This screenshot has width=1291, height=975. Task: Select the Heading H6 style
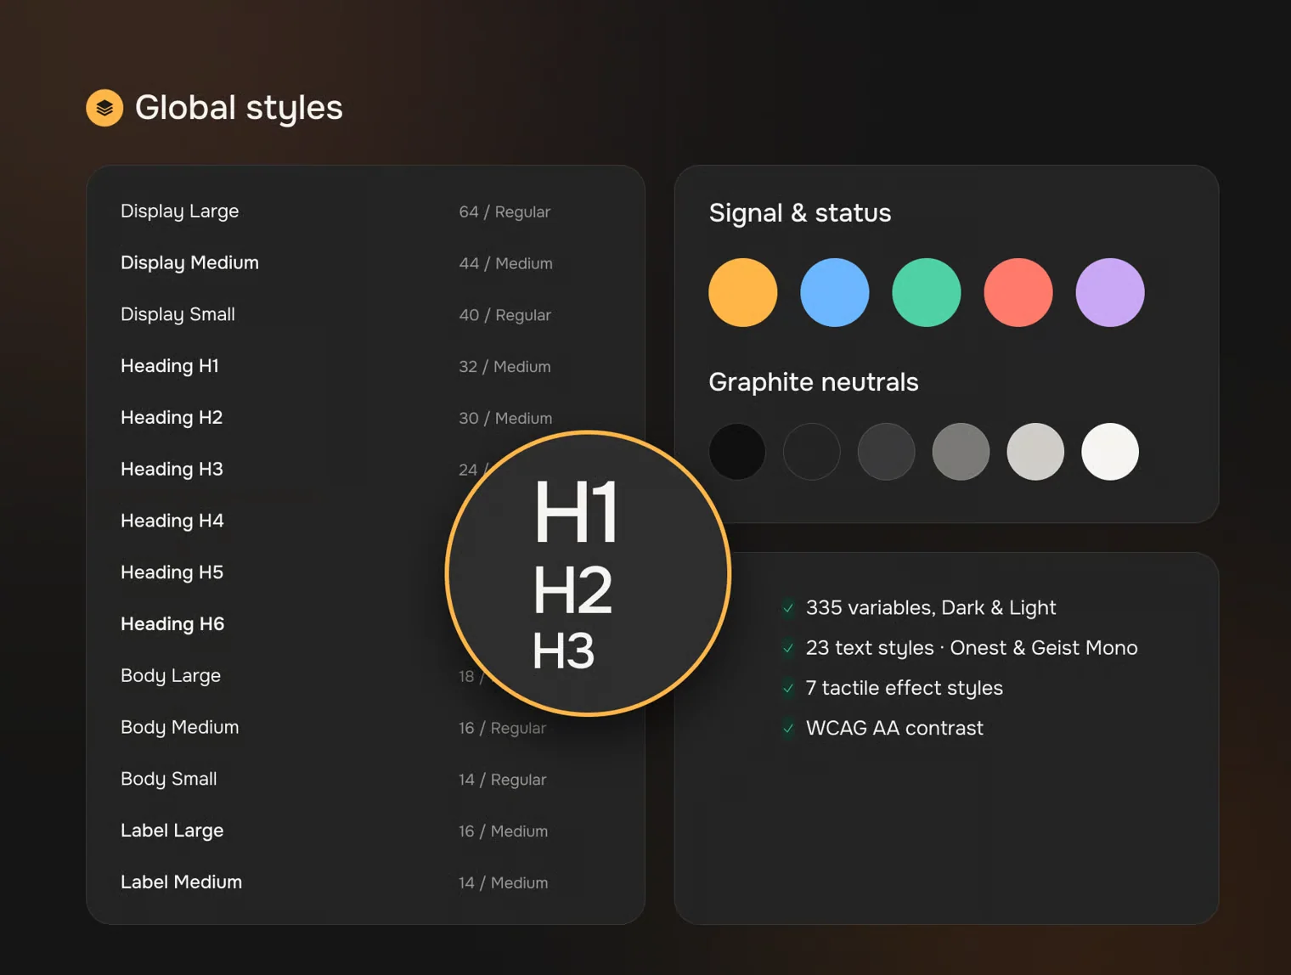point(172,624)
